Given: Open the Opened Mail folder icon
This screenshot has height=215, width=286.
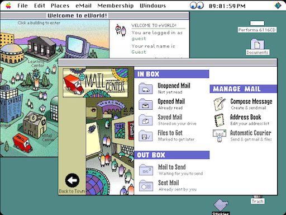Looking at the screenshot, I should point(146,104).
